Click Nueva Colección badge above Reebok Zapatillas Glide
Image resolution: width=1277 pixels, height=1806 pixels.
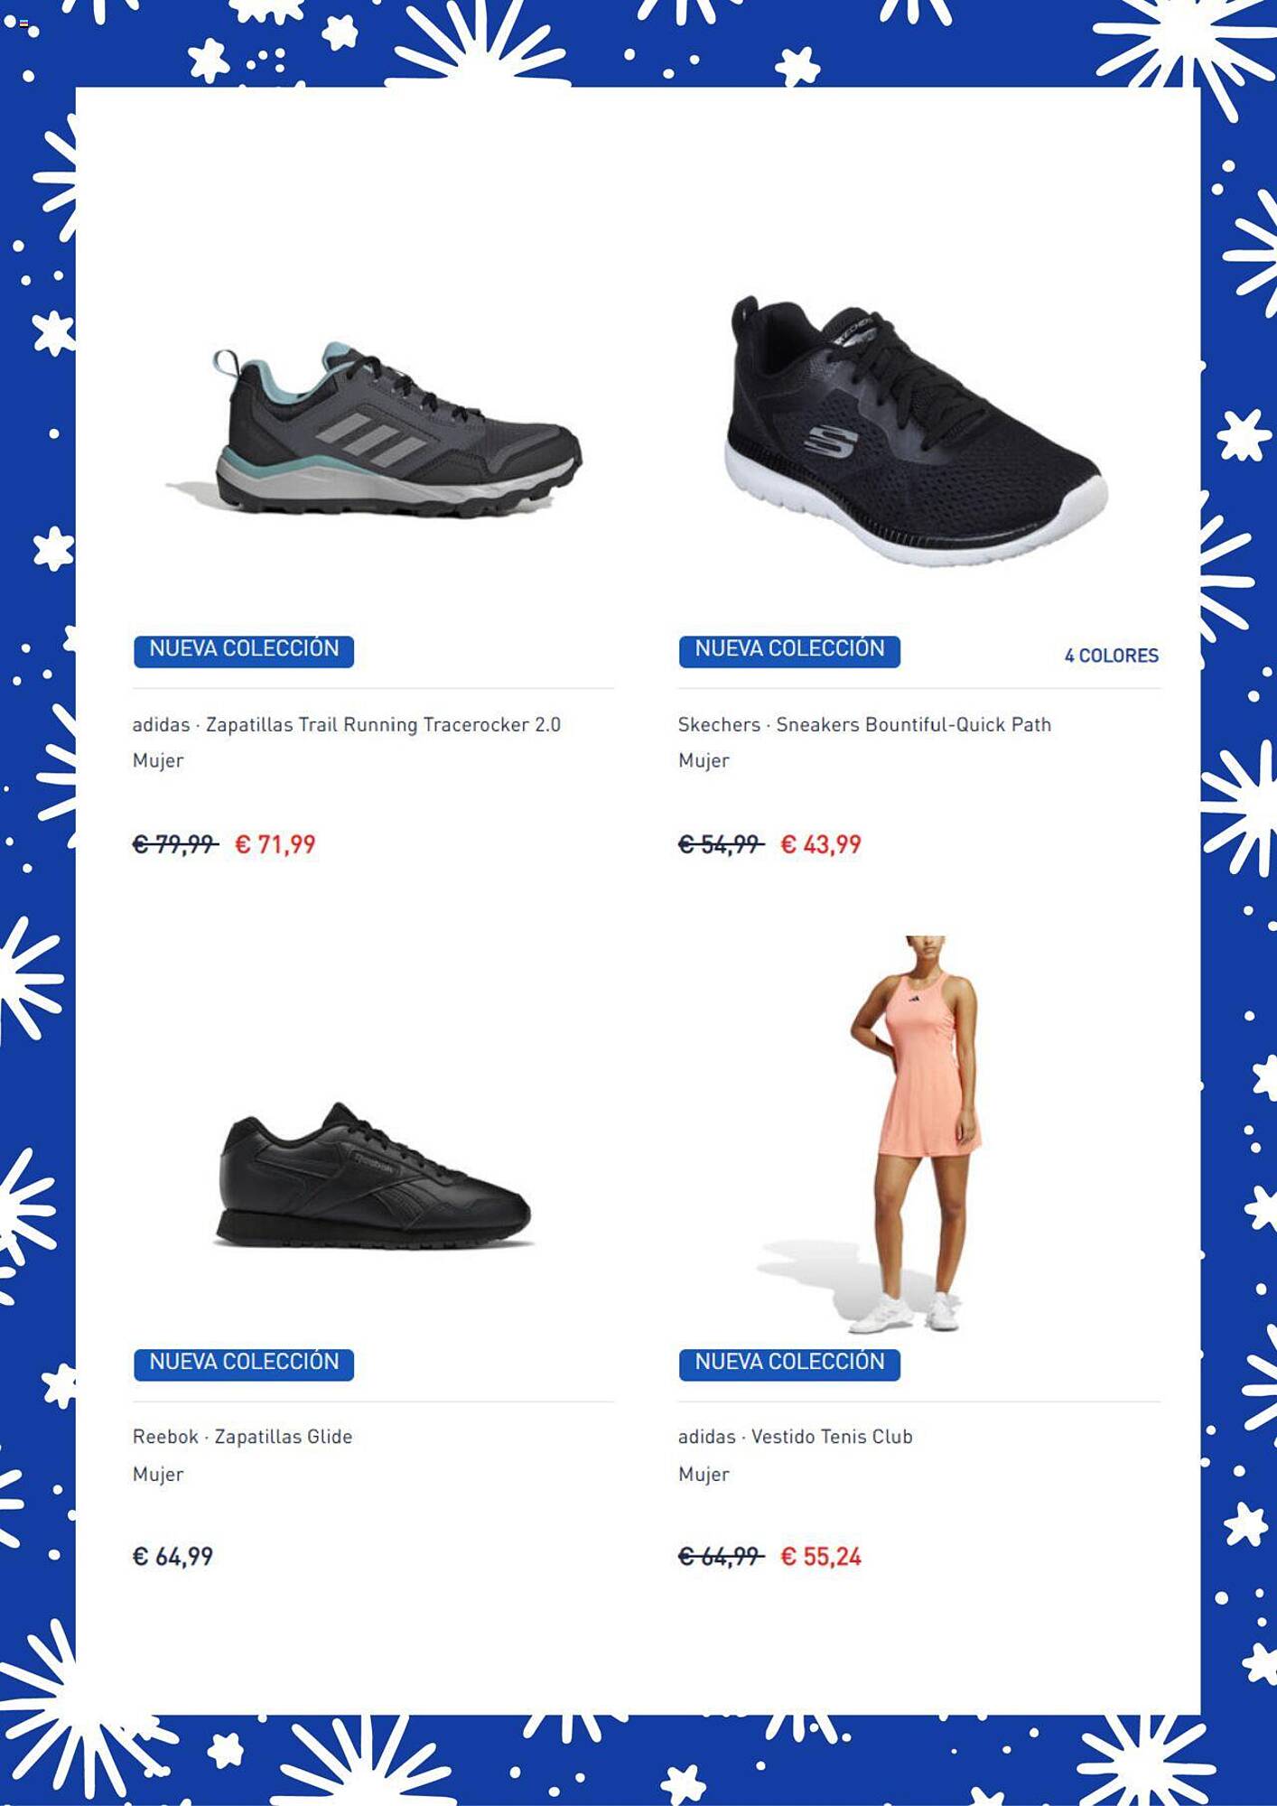pyautogui.click(x=244, y=1364)
